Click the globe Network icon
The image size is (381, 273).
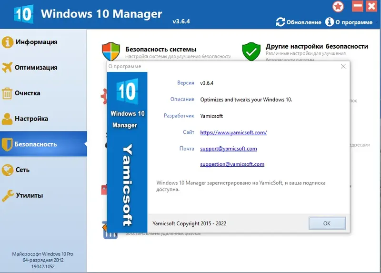click(x=8, y=170)
